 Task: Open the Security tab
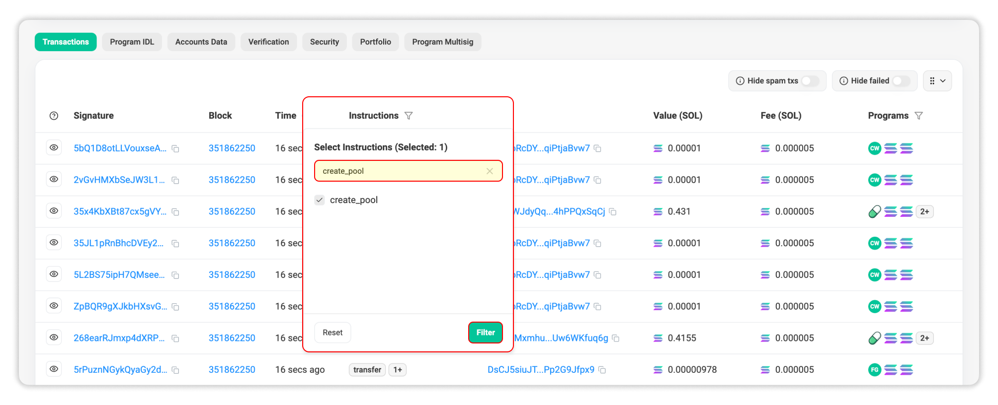[x=324, y=42]
